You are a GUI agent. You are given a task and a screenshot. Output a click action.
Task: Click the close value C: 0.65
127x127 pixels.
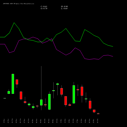tap(44, 7)
